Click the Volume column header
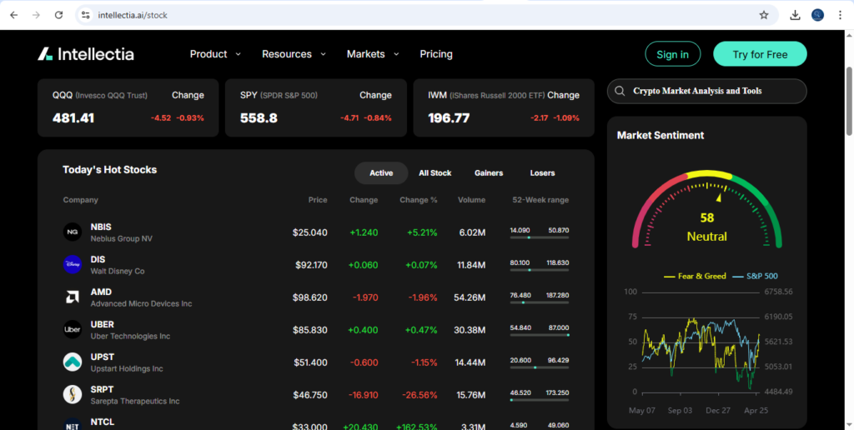Screen dimensions: 854x430 pyautogui.click(x=471, y=200)
